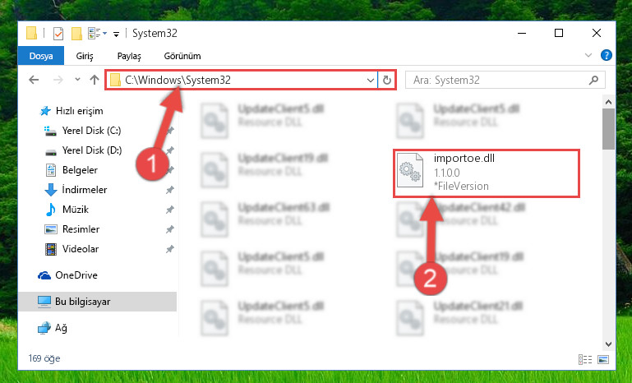Open the Dosya menu
Screen dimensions: 632x383
click(x=41, y=56)
